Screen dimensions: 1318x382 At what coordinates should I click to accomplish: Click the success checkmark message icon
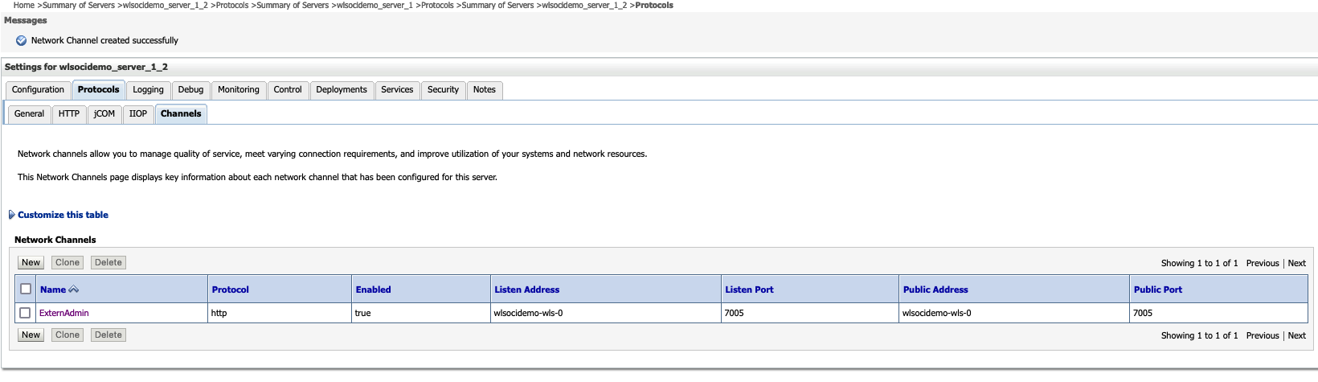[x=22, y=40]
